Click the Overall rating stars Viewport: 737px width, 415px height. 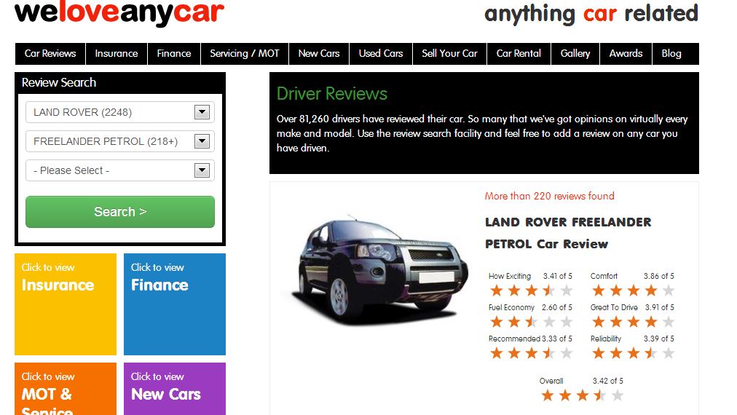[x=583, y=395]
